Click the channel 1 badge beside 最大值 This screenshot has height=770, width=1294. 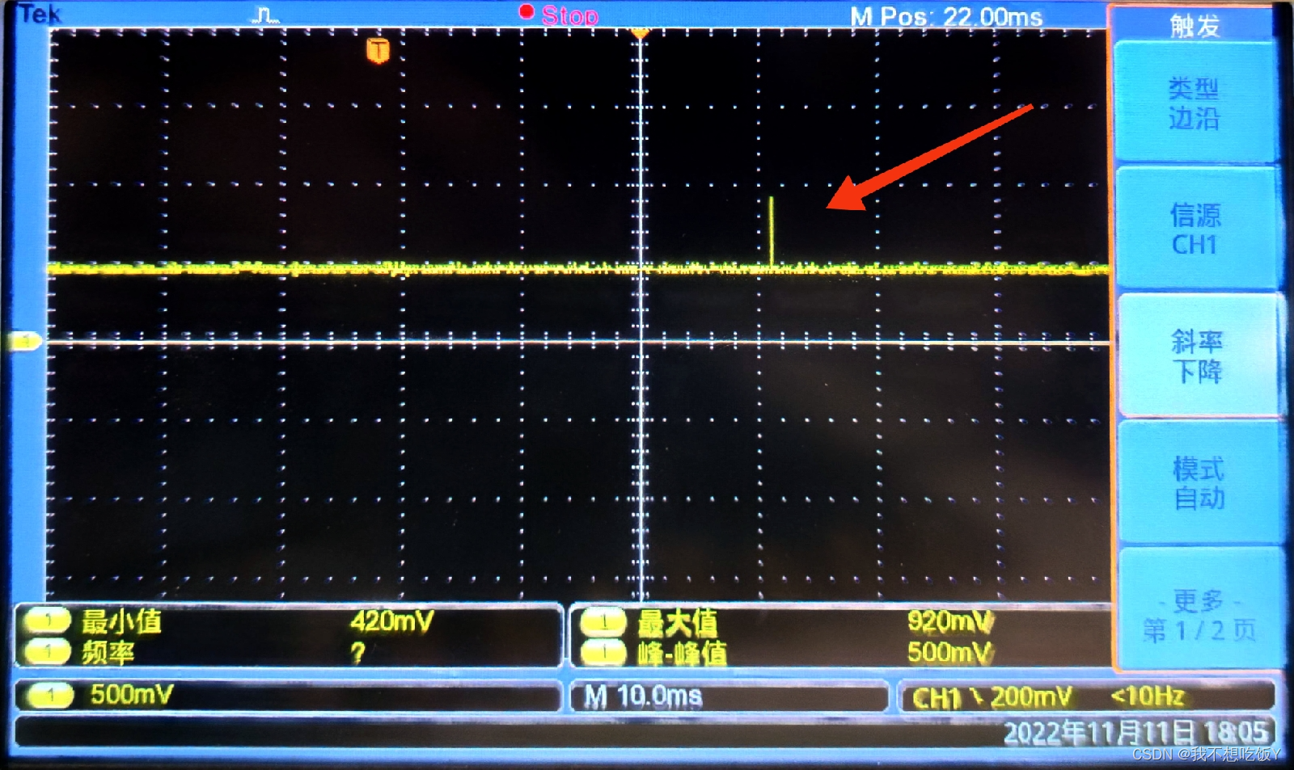point(603,623)
